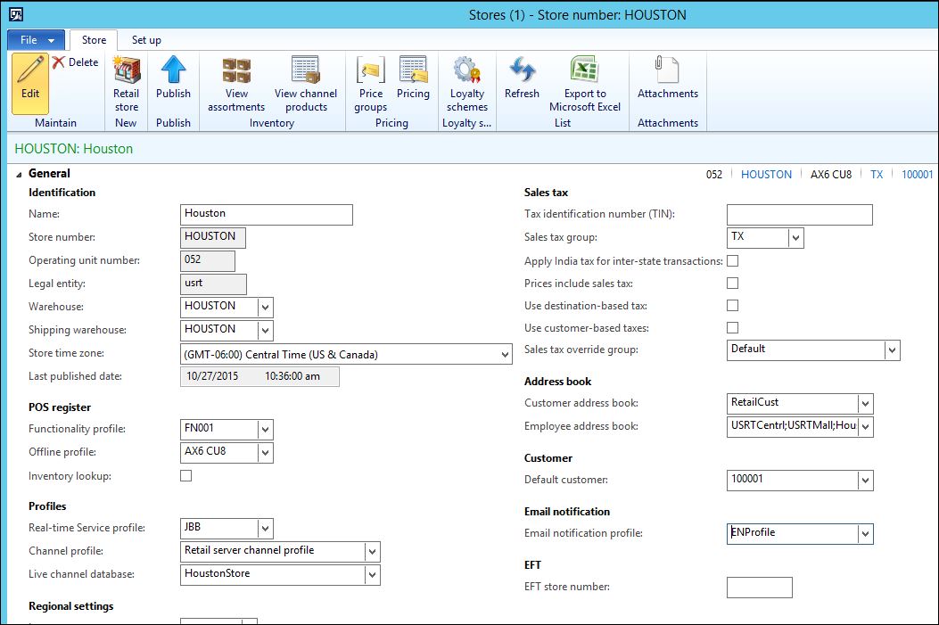Click the HOUSTON link in header summary
This screenshot has height=625, width=939.
(766, 175)
